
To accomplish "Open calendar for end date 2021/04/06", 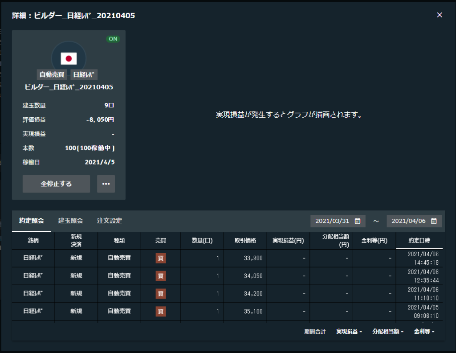I will [x=434, y=221].
